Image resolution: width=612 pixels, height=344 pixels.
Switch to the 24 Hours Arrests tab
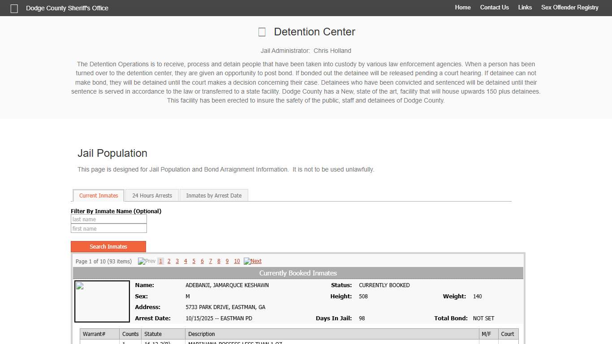click(152, 195)
